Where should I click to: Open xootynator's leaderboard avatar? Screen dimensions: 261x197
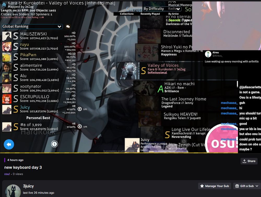(x=7, y=88)
